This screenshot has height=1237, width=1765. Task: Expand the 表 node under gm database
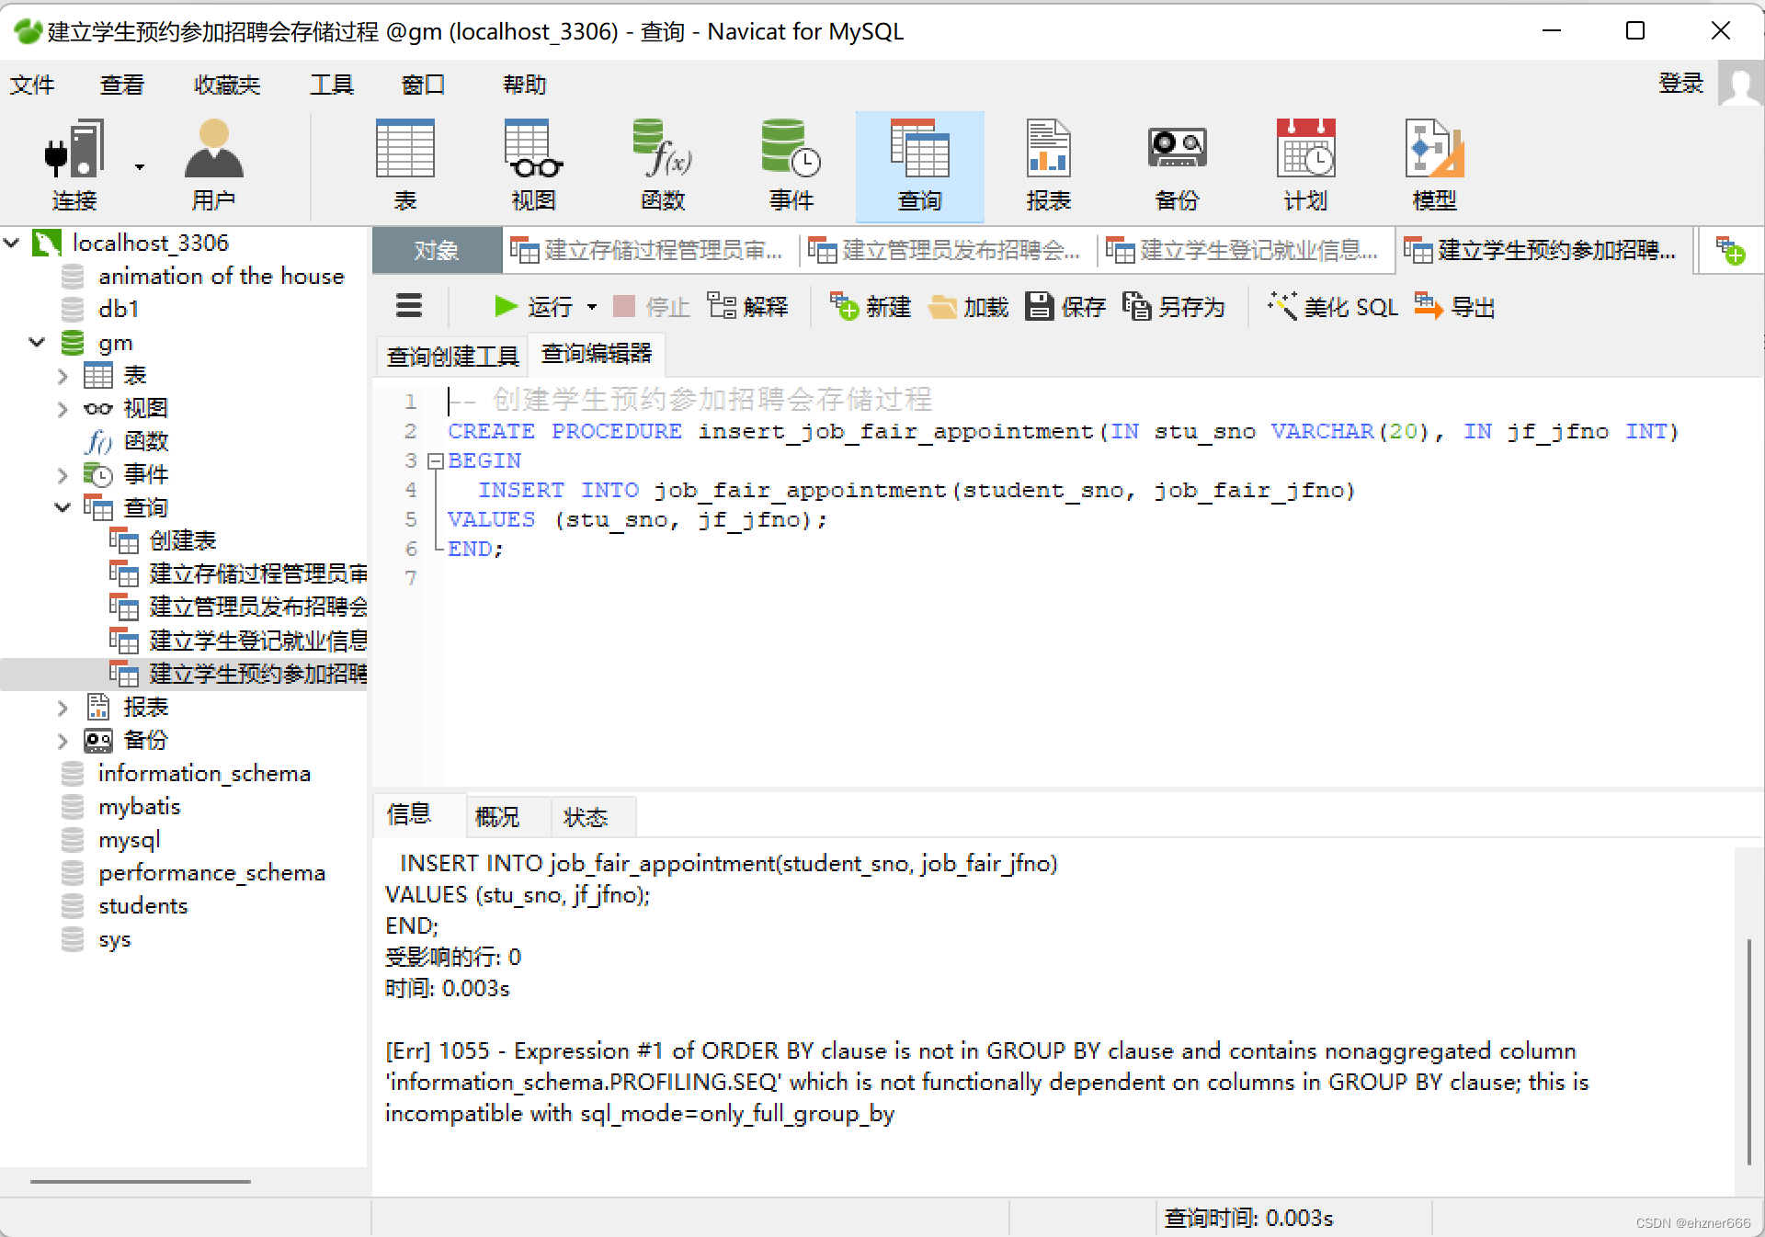tap(62, 375)
